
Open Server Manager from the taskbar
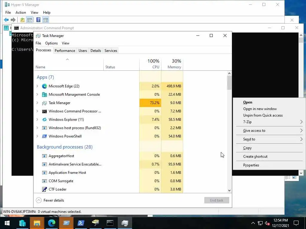point(22,223)
